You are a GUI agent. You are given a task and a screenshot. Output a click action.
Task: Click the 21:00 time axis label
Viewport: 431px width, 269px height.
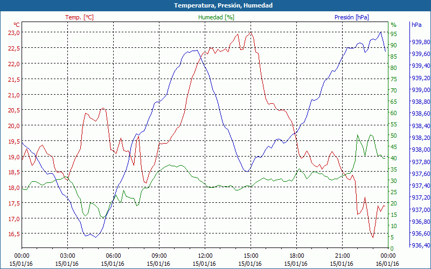[342, 256]
